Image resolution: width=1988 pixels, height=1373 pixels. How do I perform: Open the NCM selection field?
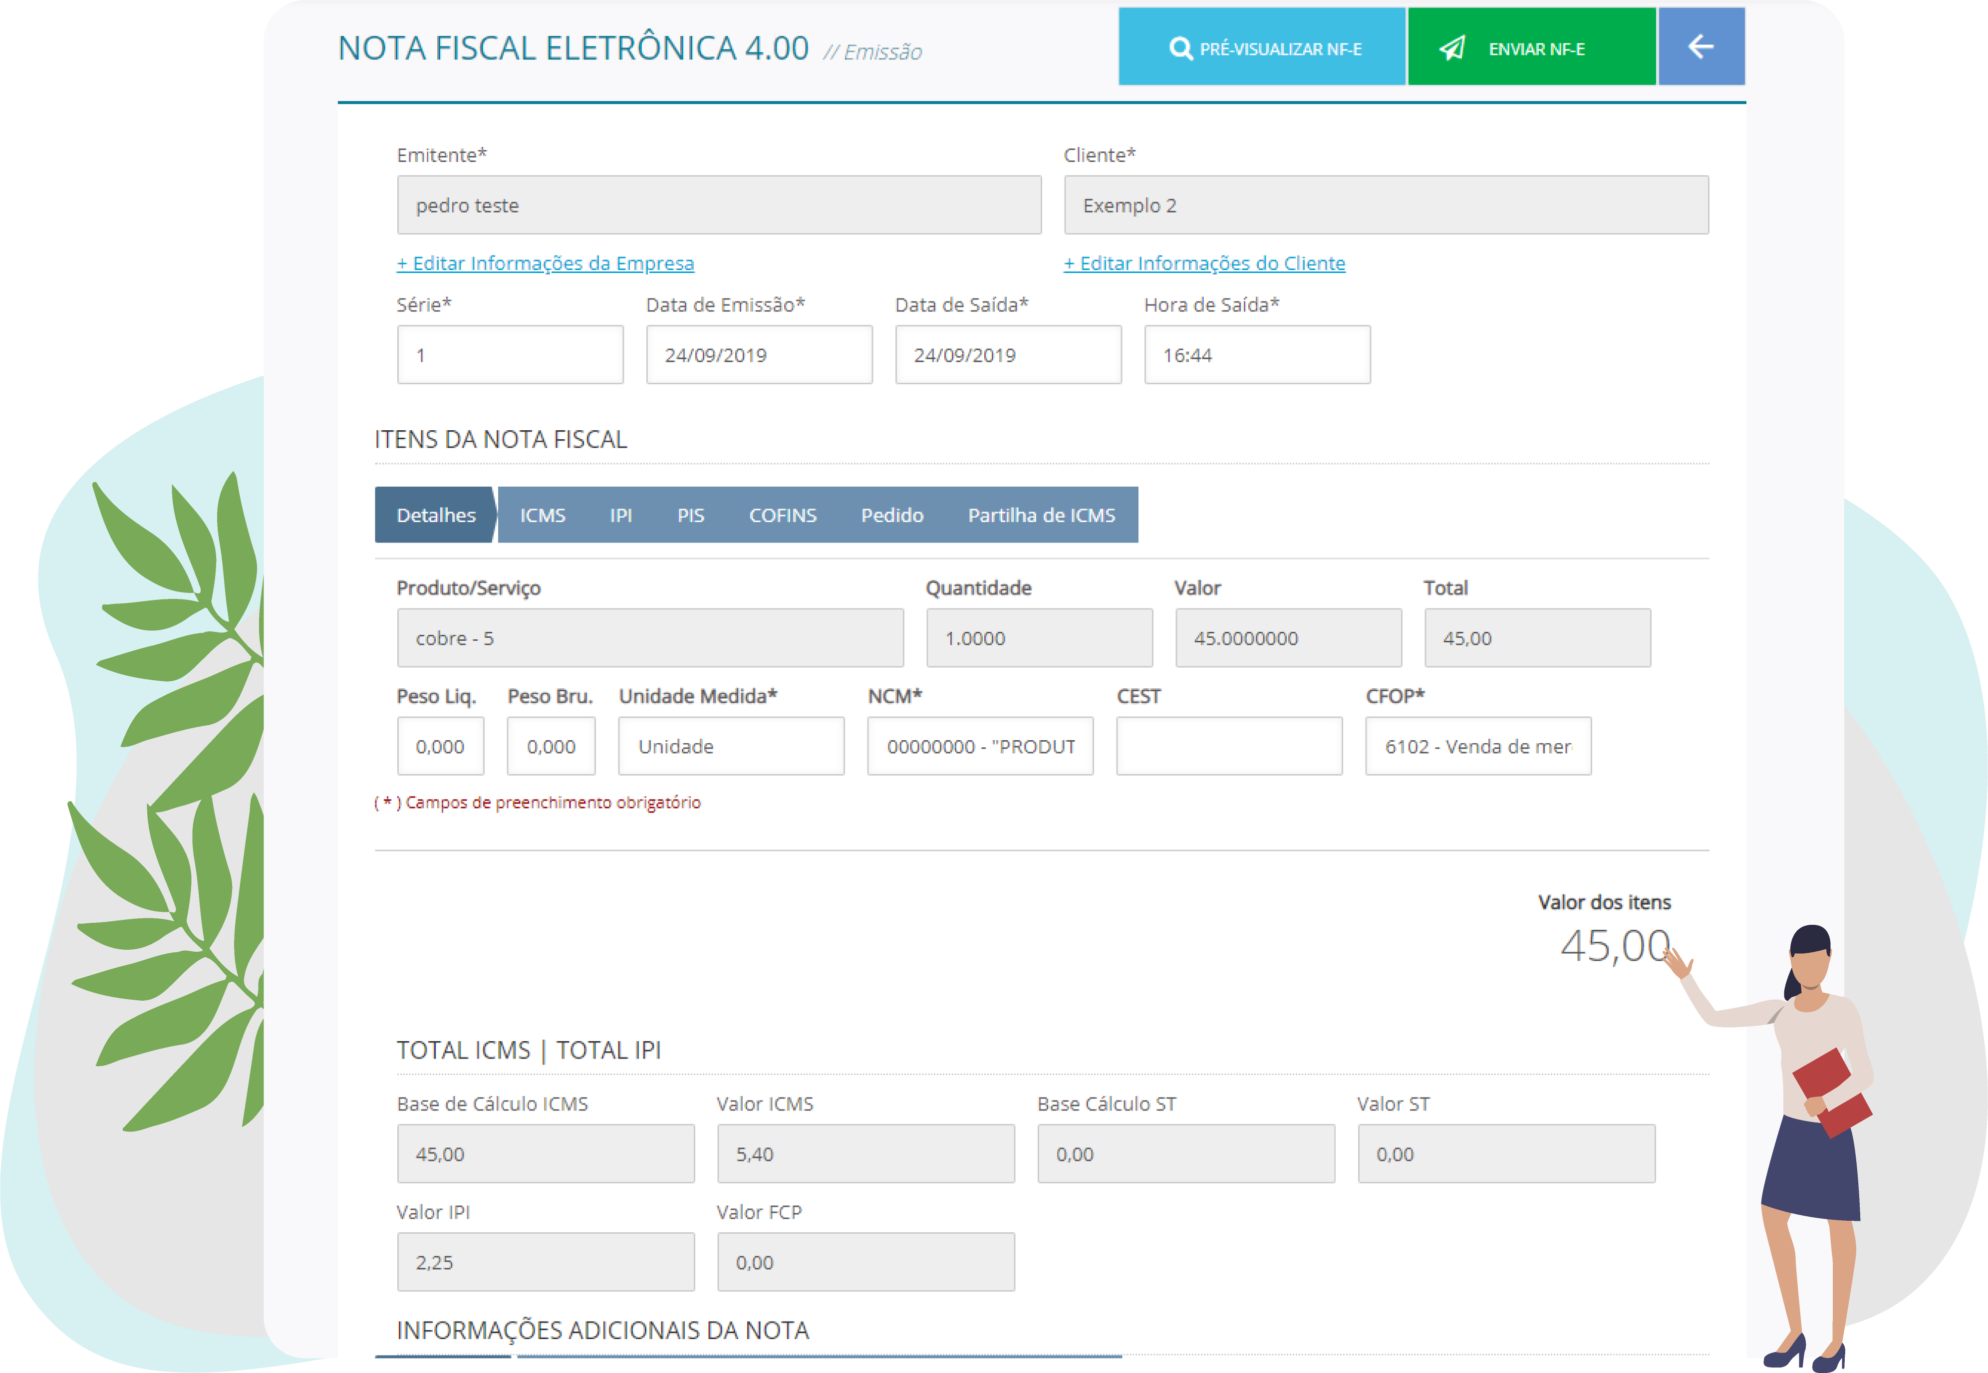(x=981, y=746)
